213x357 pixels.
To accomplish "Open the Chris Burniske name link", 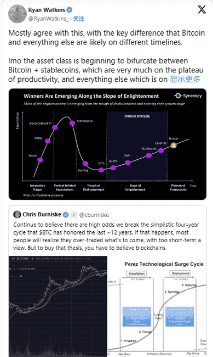I will (42, 214).
